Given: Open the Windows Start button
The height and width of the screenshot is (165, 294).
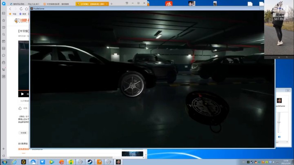Looking at the screenshot, I should point(4,162).
